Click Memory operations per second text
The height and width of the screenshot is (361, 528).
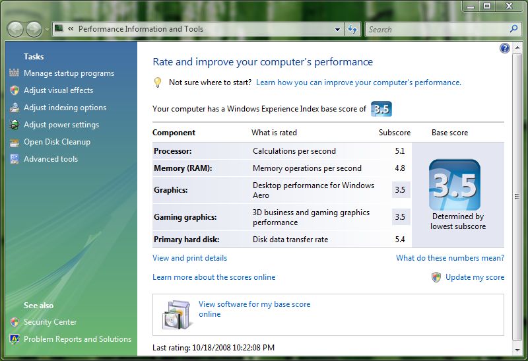(x=307, y=168)
